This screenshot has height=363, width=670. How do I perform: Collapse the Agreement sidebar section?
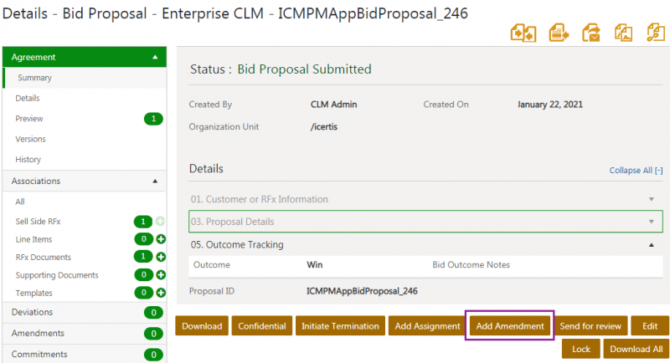click(x=154, y=58)
